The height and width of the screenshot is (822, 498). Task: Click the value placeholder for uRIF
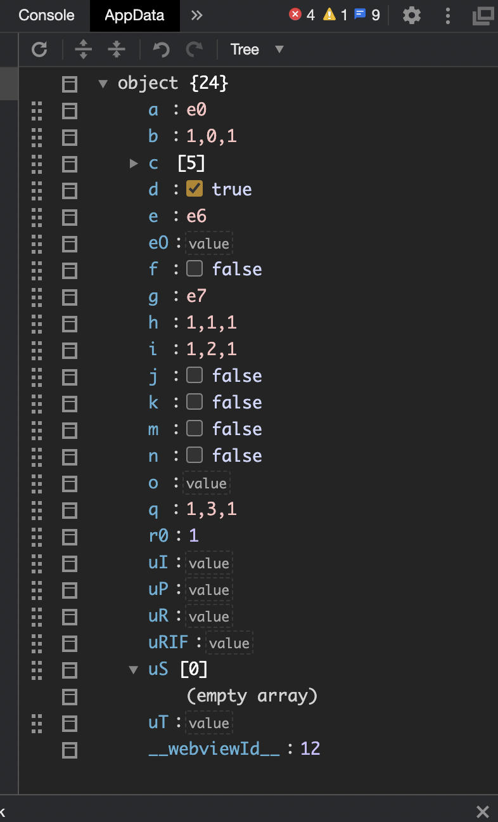[x=229, y=643]
